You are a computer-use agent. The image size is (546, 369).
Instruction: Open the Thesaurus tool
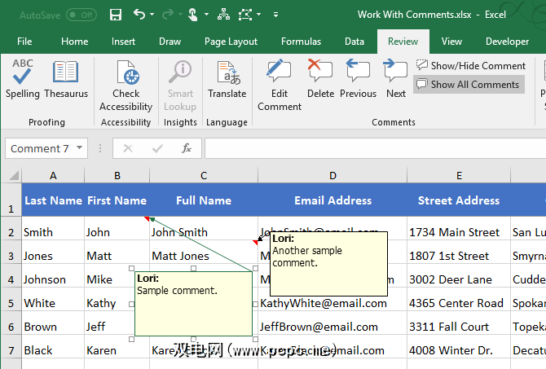[x=66, y=81]
